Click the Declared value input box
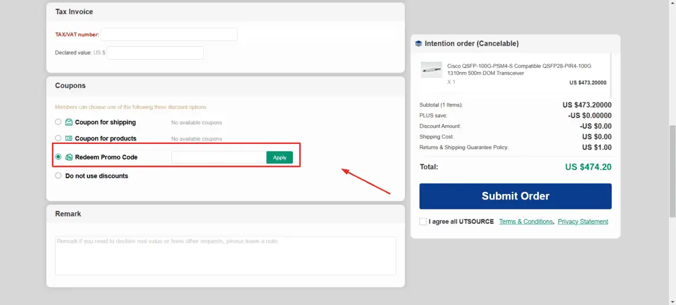 tap(155, 53)
